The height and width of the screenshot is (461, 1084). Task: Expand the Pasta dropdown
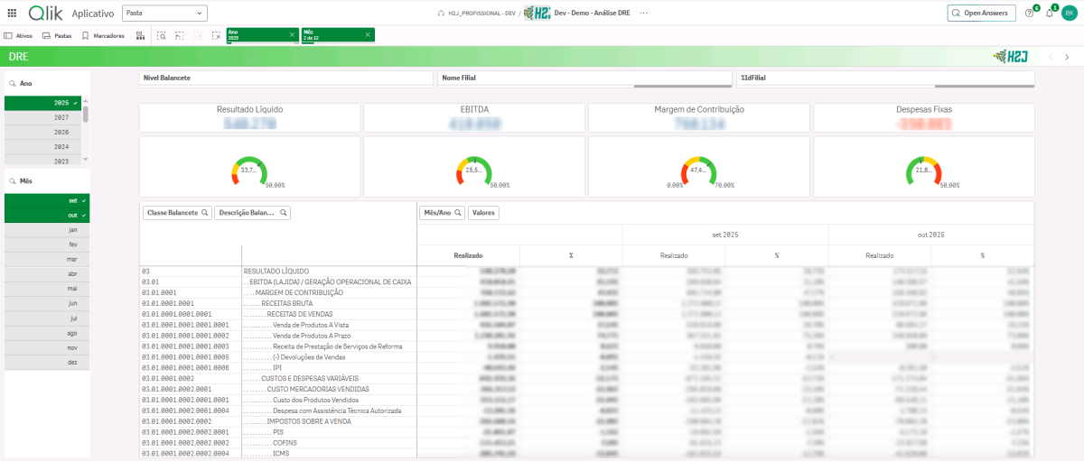point(164,14)
